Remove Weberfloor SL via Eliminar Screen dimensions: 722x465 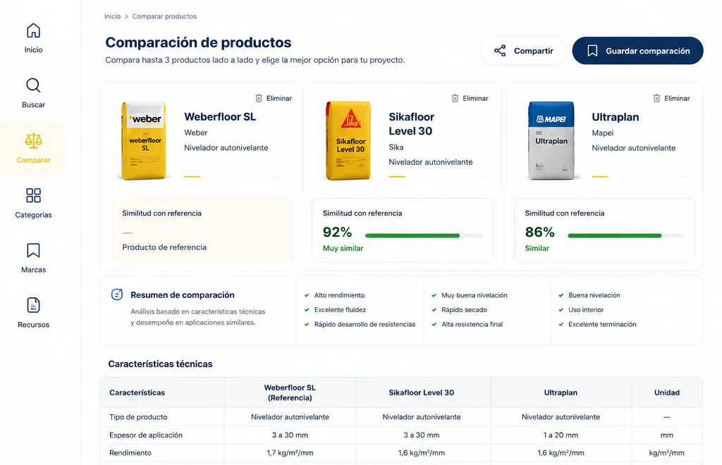click(274, 98)
